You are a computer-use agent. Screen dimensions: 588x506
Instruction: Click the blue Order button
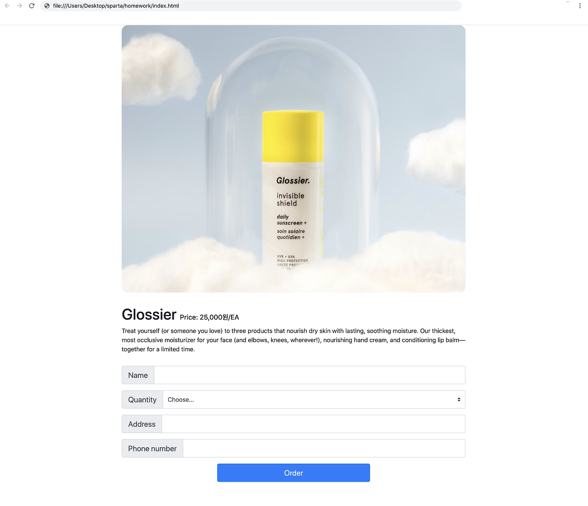coord(294,473)
